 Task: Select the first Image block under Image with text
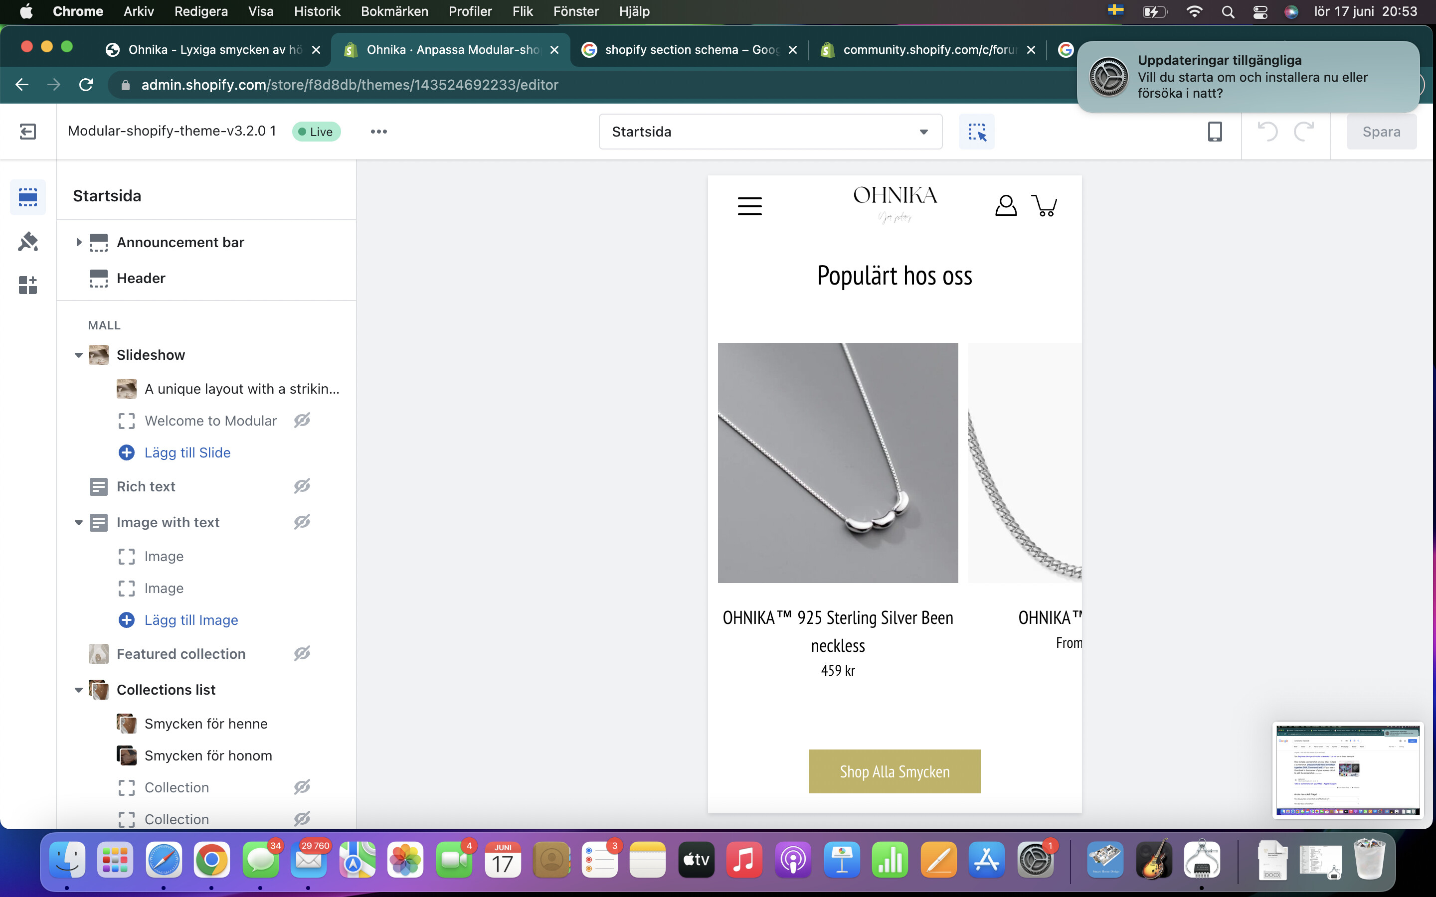coord(164,557)
